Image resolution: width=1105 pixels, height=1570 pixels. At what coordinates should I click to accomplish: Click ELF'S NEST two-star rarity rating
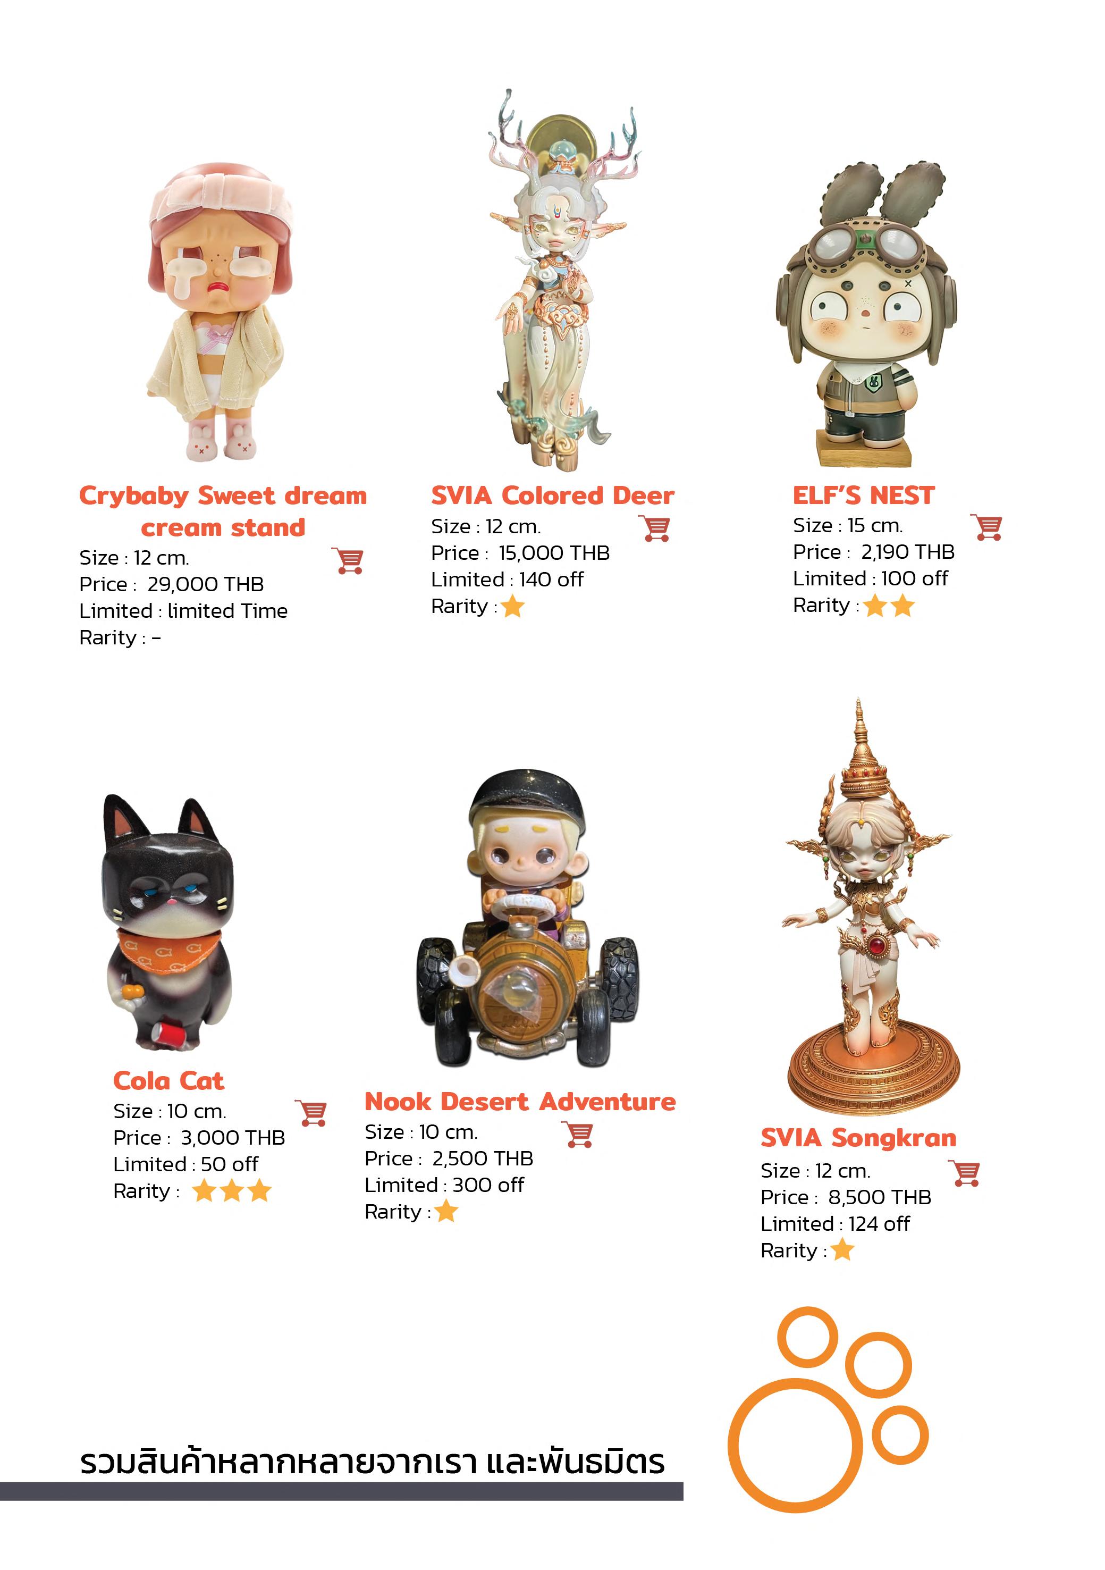[x=889, y=605]
